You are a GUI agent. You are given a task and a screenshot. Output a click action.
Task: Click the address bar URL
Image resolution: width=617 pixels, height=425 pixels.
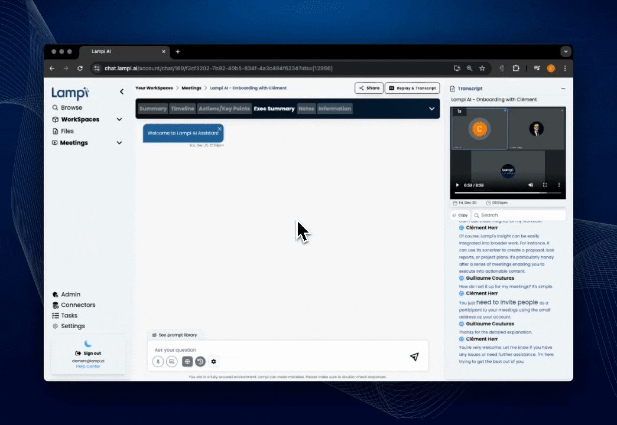pos(219,68)
